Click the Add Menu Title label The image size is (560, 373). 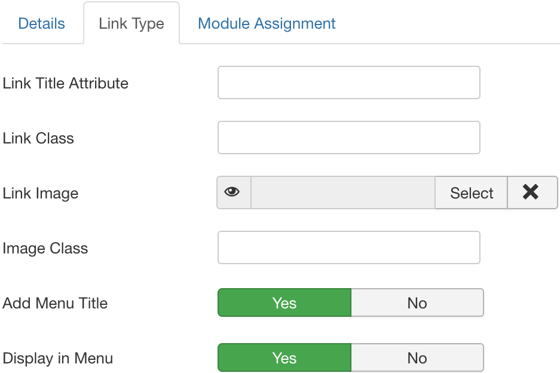55,303
